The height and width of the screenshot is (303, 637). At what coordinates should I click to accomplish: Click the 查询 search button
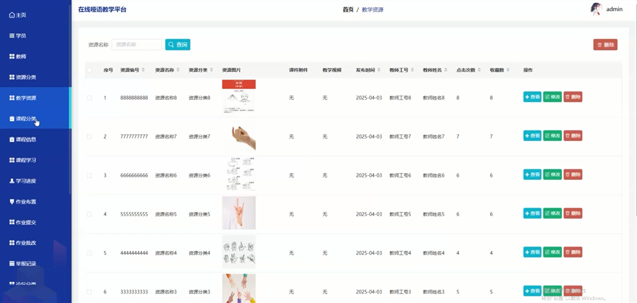pyautogui.click(x=178, y=44)
